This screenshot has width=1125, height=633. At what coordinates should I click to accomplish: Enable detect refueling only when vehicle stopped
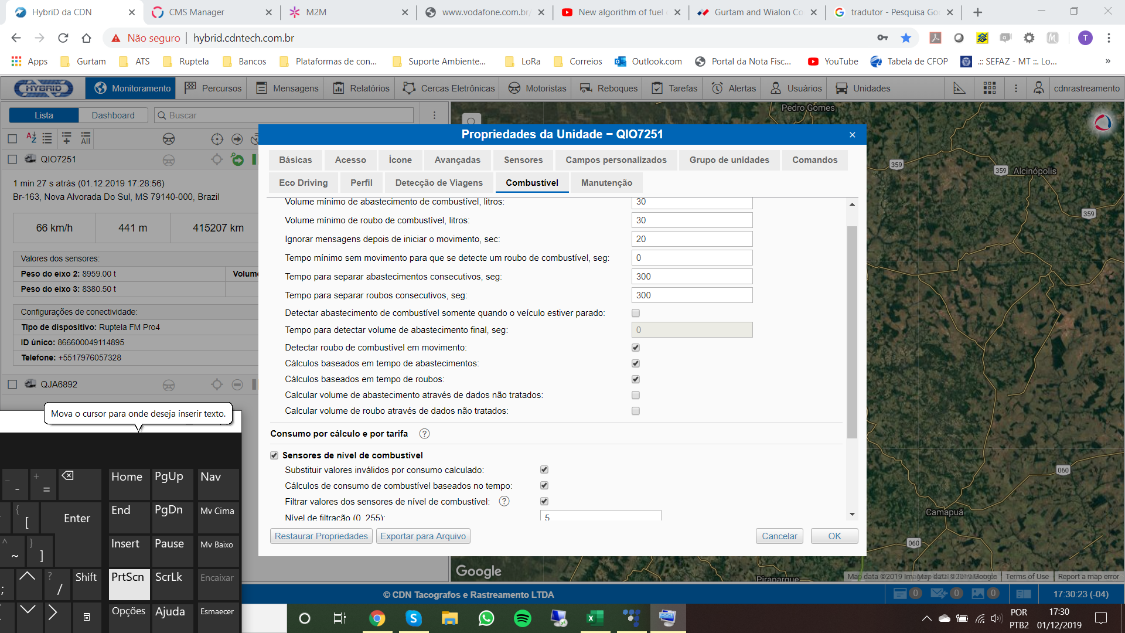(x=636, y=313)
